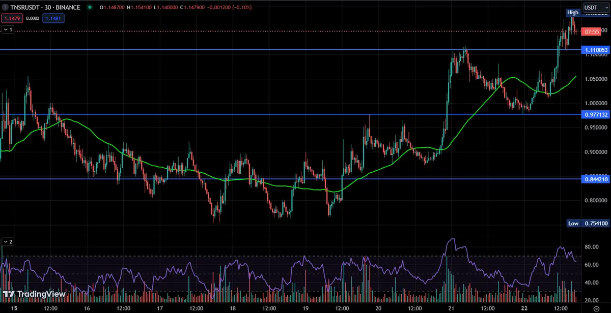Click the green market status dot
611x313 pixels.
click(90, 8)
